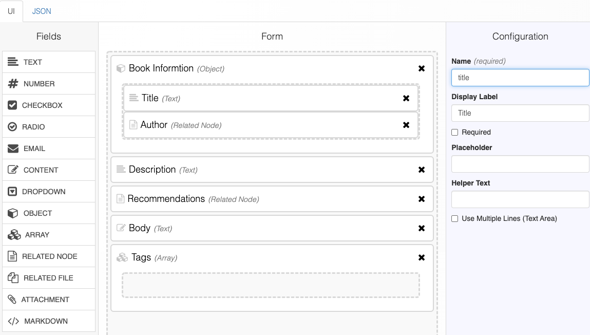This screenshot has height=335, width=590.
Task: Remove the Tags array field
Action: click(422, 257)
